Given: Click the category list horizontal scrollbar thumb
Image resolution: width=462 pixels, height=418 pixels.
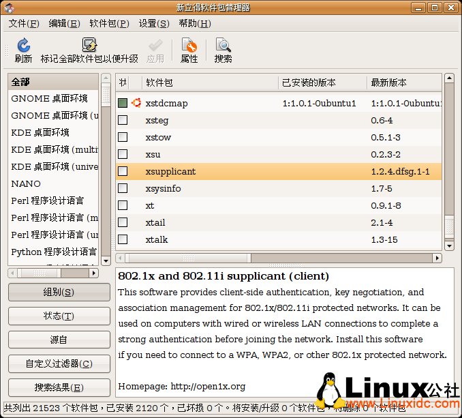Looking at the screenshot, I should click(x=40, y=273).
